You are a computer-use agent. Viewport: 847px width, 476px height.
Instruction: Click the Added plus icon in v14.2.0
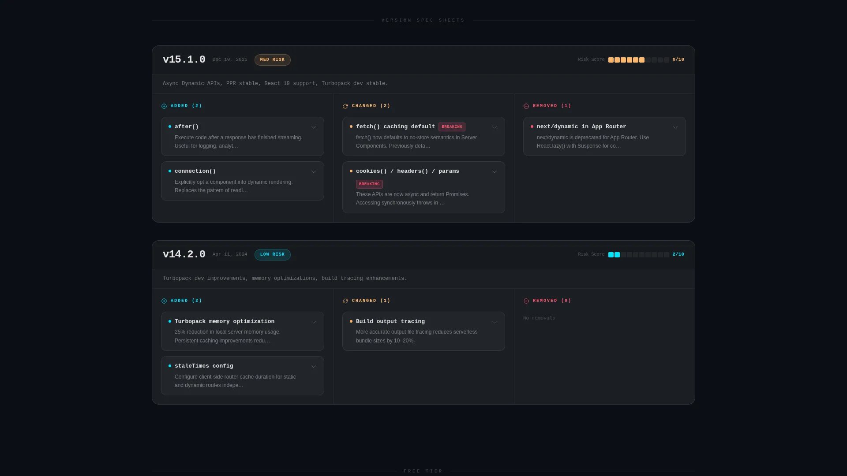[x=164, y=301]
